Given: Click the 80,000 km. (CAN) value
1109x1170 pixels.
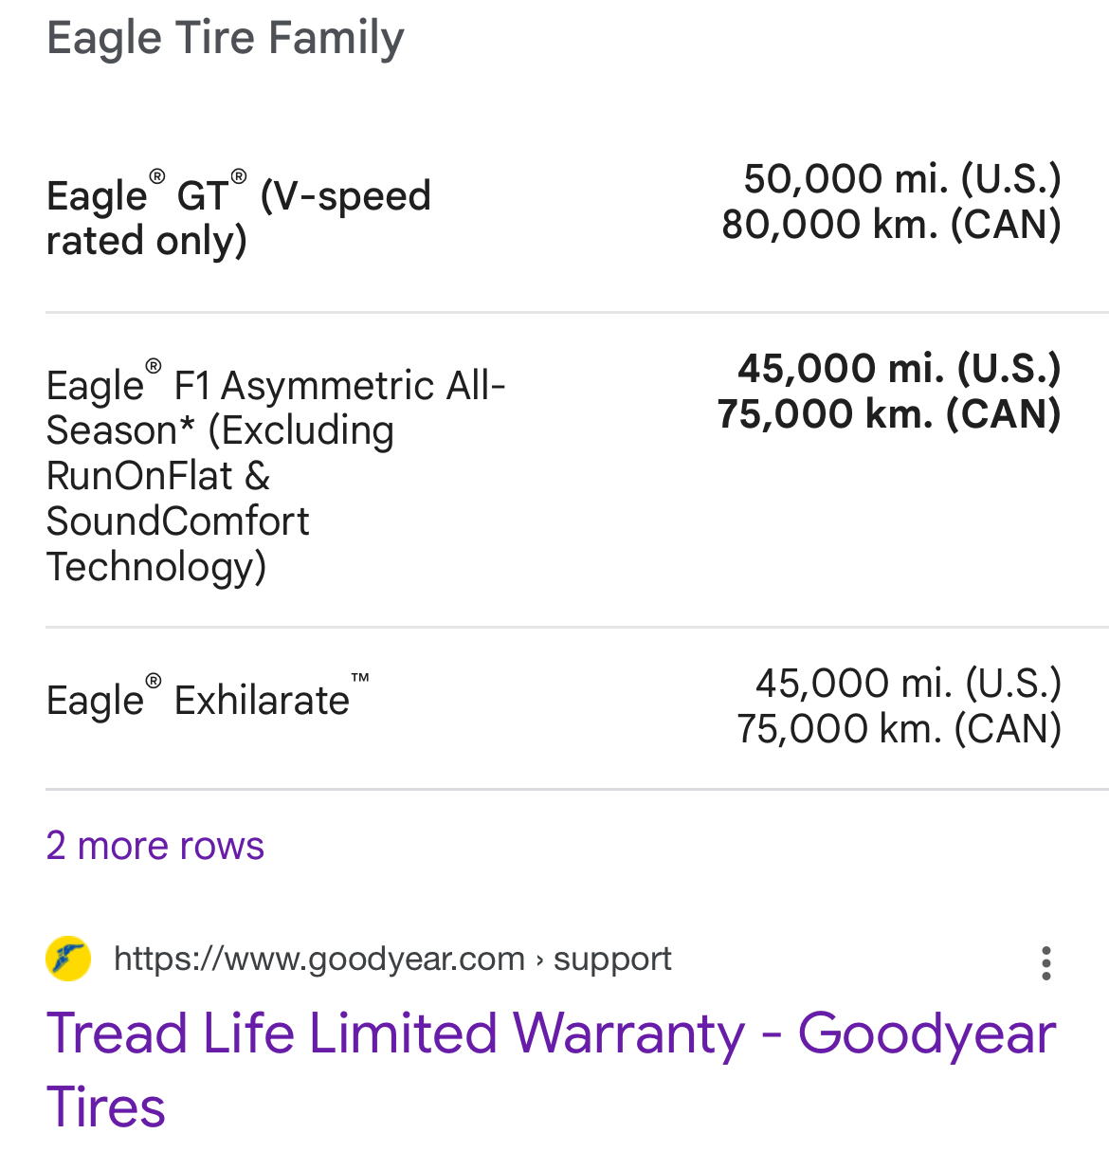Looking at the screenshot, I should coord(891,224).
